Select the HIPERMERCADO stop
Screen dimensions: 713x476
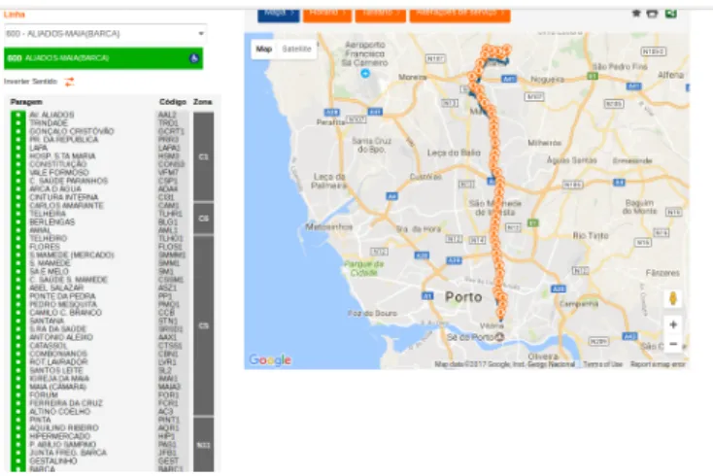(x=60, y=436)
